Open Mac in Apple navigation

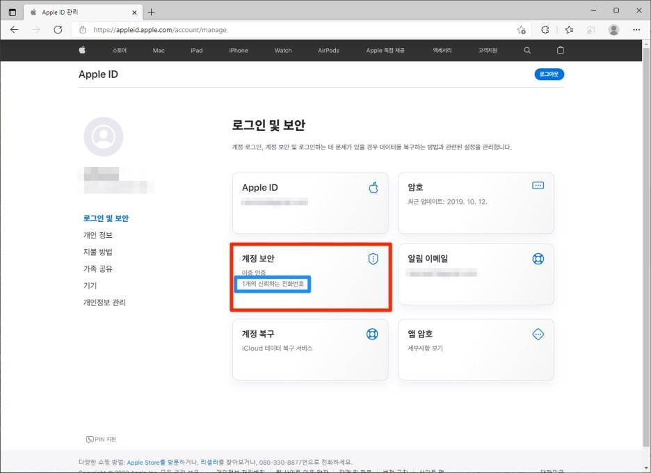click(159, 50)
